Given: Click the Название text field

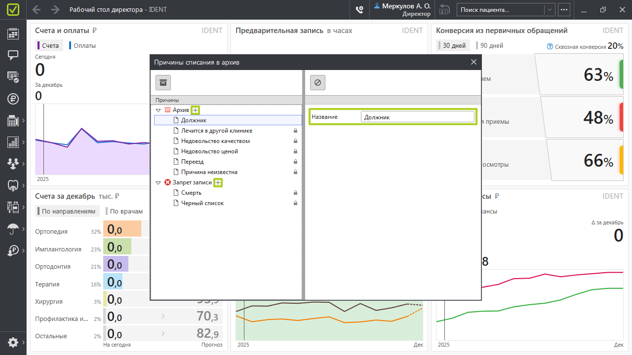Looking at the screenshot, I should (x=417, y=117).
